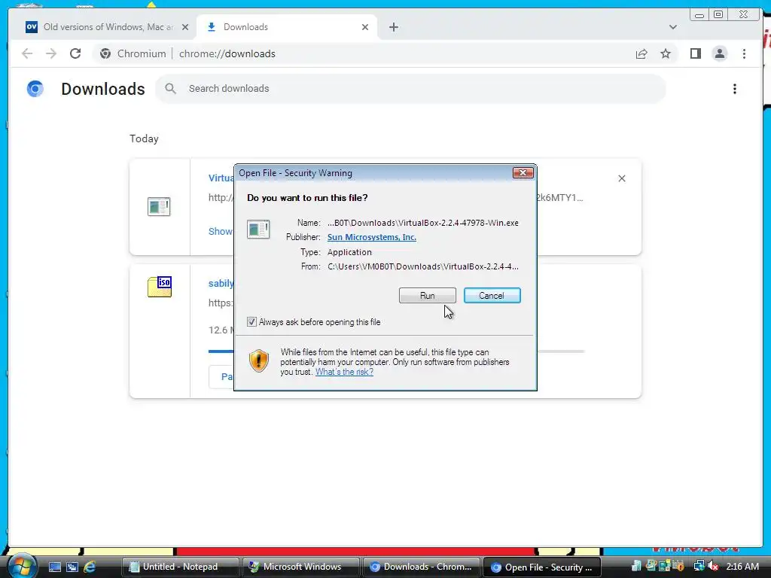Switch to Microsoft Windows taskbar item
The image size is (771, 578).
coord(300,567)
